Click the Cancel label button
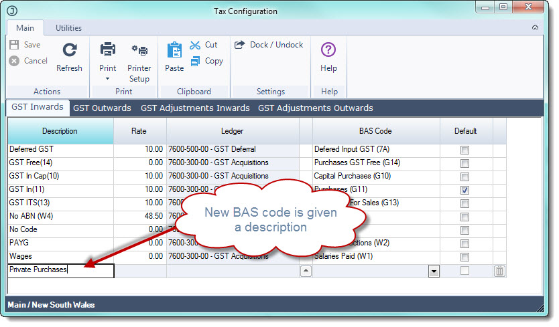The image size is (559, 327). point(36,61)
